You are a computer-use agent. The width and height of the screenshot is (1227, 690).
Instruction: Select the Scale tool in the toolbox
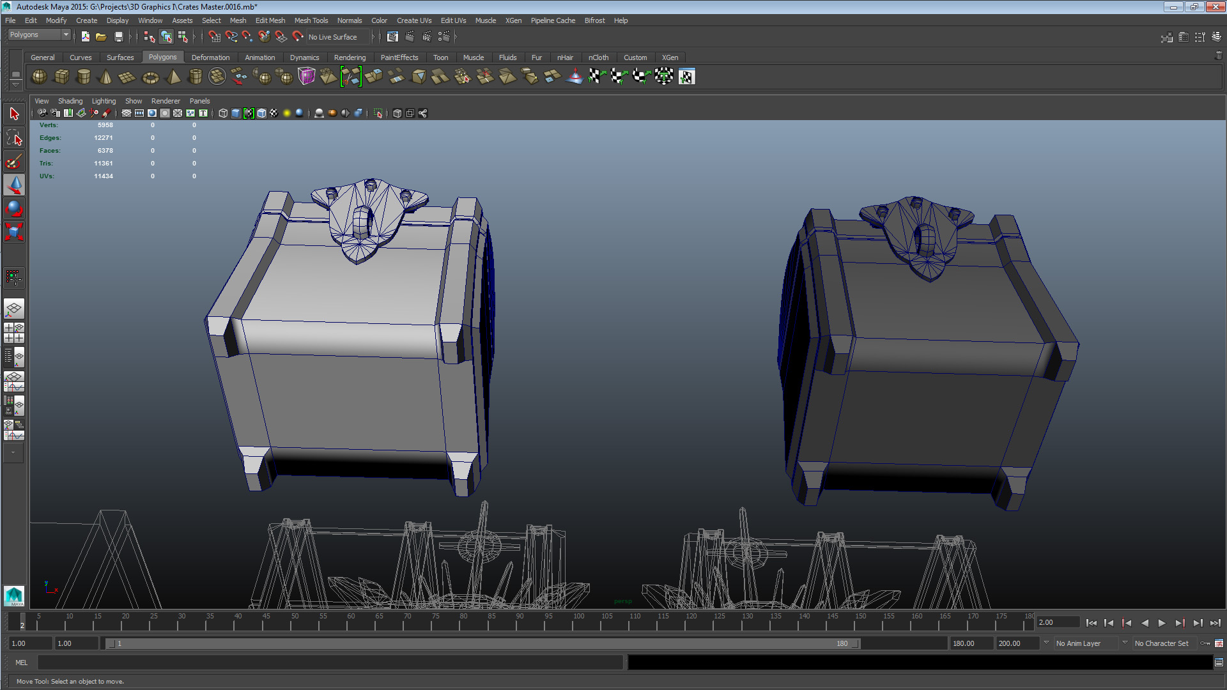(14, 231)
